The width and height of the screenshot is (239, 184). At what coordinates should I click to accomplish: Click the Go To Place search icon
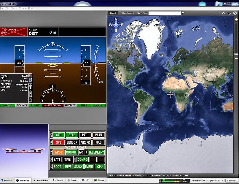point(183,13)
